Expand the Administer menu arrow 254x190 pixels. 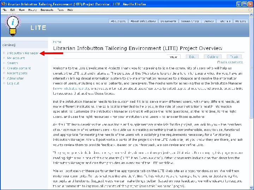[4, 78]
